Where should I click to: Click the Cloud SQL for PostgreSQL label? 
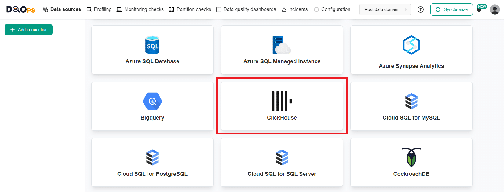152,174
